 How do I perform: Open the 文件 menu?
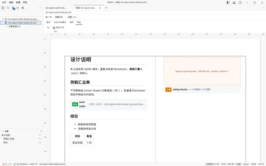tap(4, 2)
